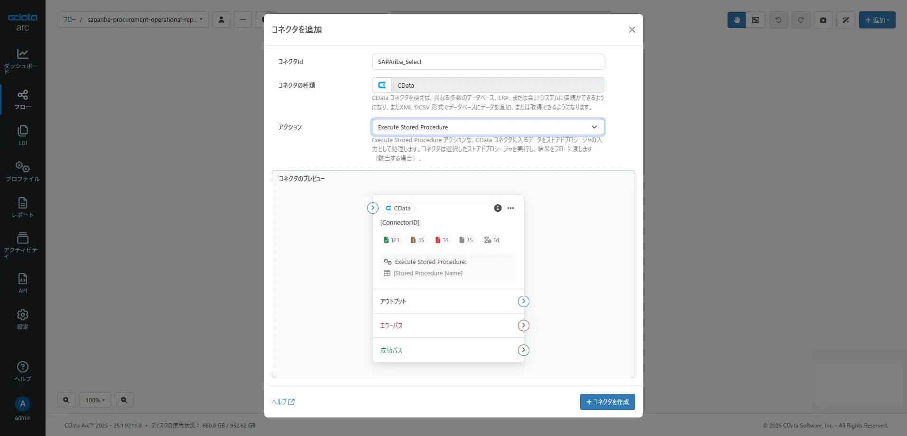Click the コネクタを作成 button
The width and height of the screenshot is (907, 436).
[607, 402]
